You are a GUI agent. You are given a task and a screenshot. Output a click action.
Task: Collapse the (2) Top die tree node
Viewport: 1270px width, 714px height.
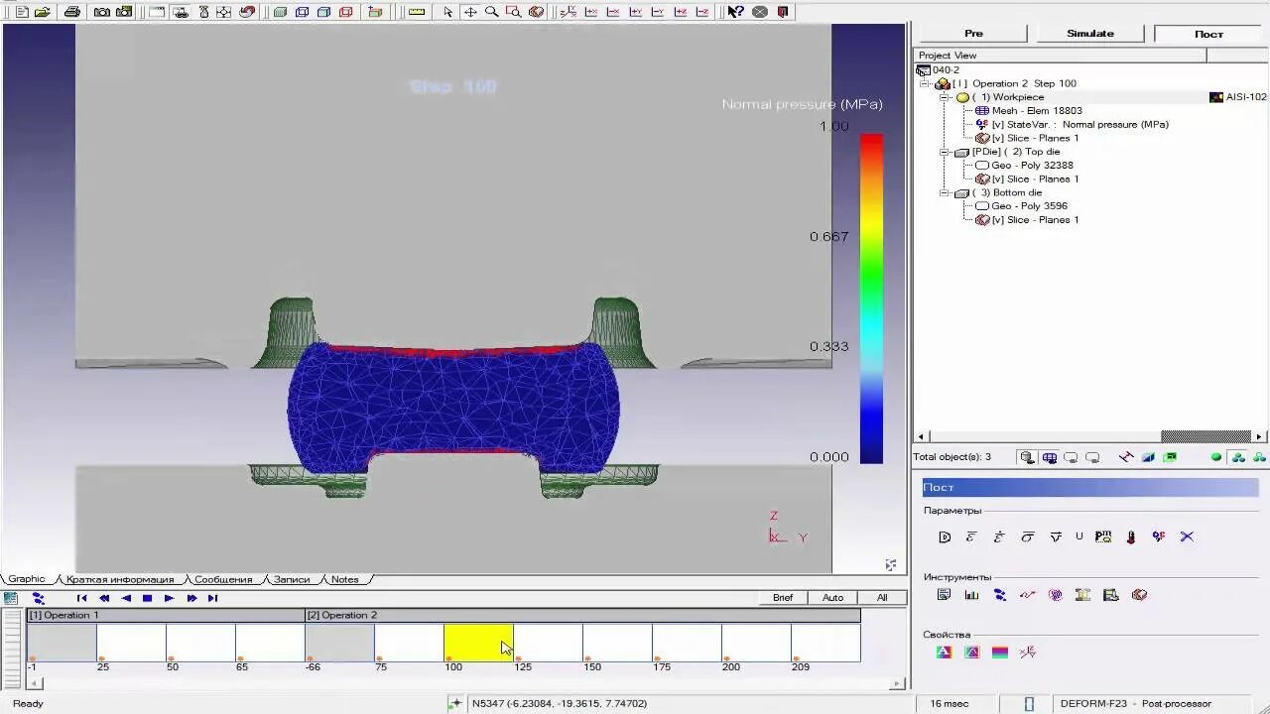point(947,152)
